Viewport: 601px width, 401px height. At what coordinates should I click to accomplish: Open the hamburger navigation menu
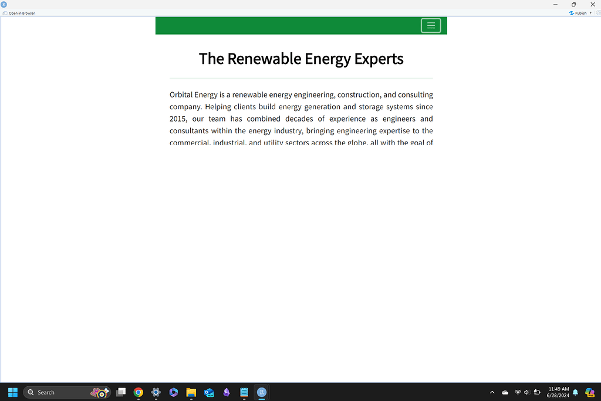430,25
